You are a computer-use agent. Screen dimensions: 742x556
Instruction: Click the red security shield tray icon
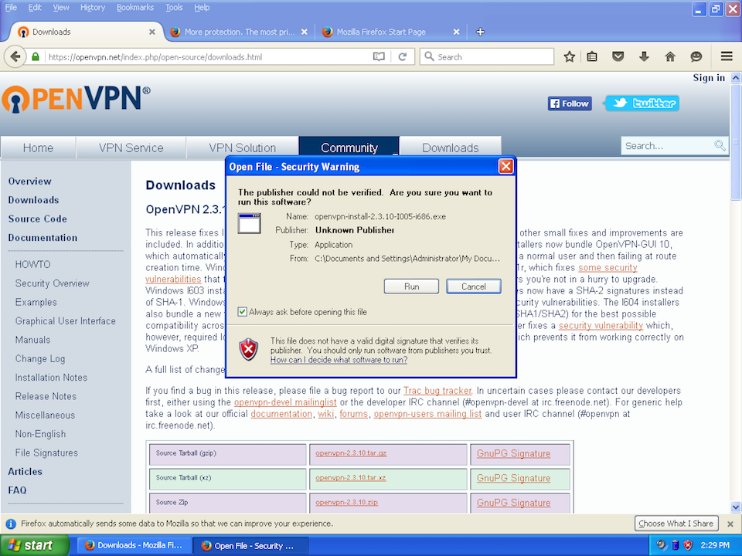[x=688, y=545]
